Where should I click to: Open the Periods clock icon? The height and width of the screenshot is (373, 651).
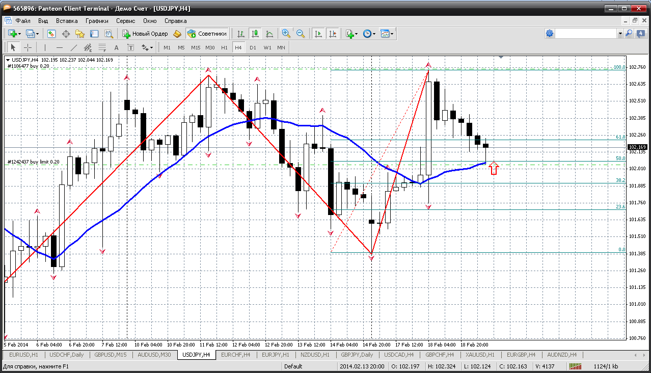[367, 34]
